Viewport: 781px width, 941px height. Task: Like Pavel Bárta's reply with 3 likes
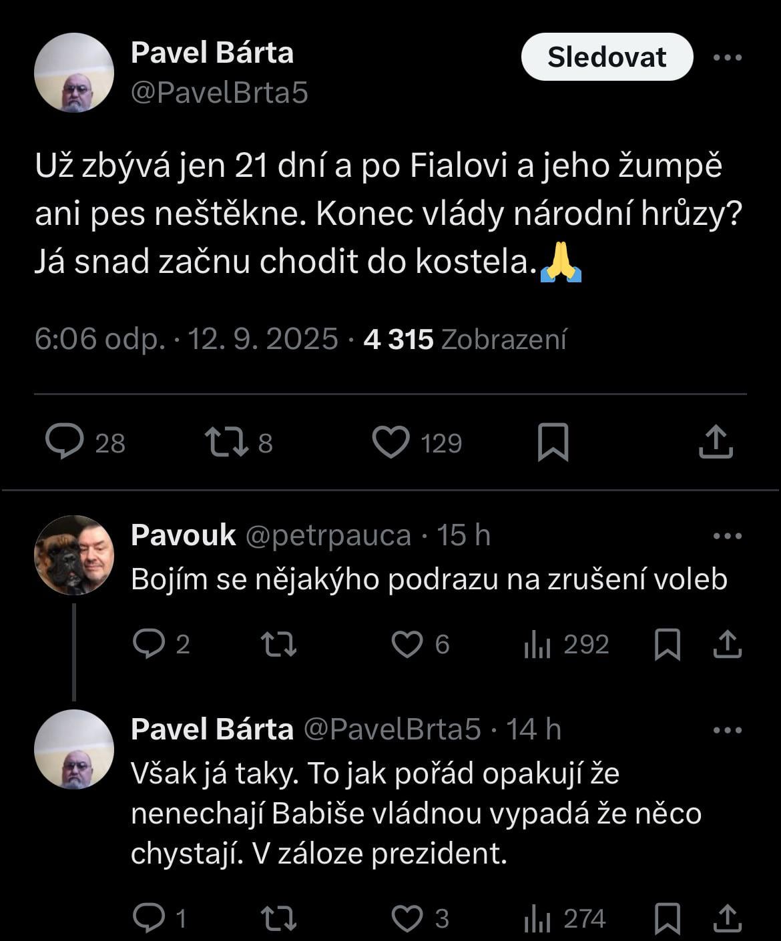pyautogui.click(x=407, y=918)
